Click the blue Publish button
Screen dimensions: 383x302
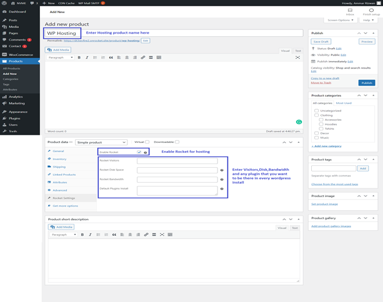click(x=367, y=83)
